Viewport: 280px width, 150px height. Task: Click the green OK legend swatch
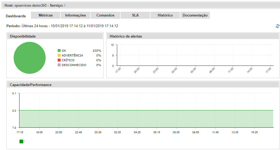click(59, 51)
